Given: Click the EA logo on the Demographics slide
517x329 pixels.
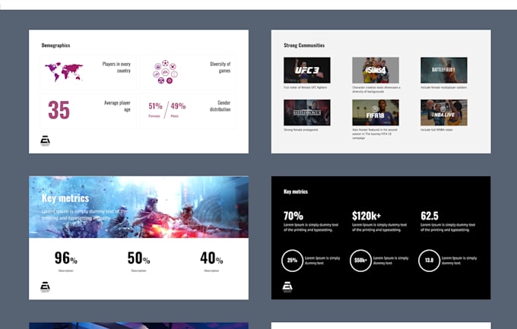Looking at the screenshot, I should tap(45, 141).
